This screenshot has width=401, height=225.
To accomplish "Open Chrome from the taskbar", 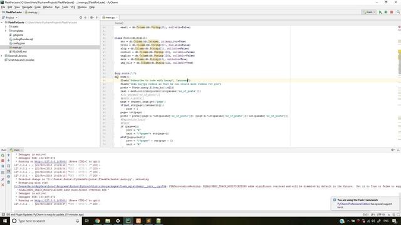I will pos(98,221).
